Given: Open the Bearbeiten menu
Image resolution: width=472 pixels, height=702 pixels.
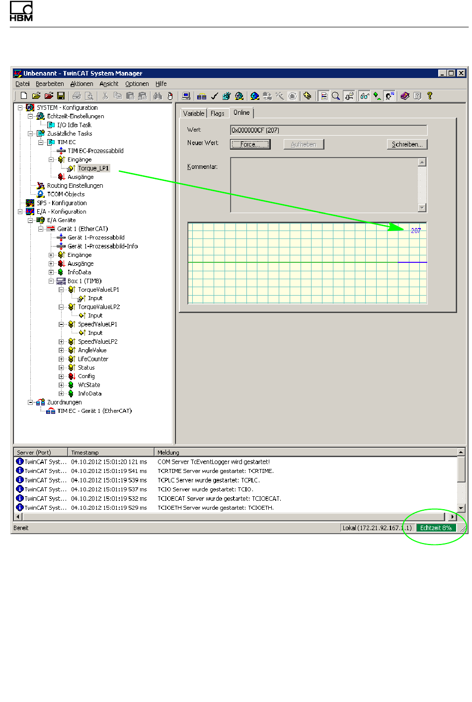Looking at the screenshot, I should pyautogui.click(x=50, y=84).
